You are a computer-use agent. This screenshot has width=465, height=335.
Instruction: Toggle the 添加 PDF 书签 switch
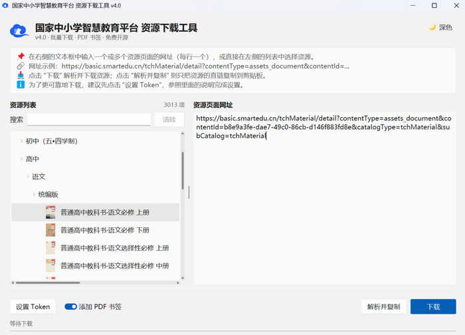coord(70,306)
